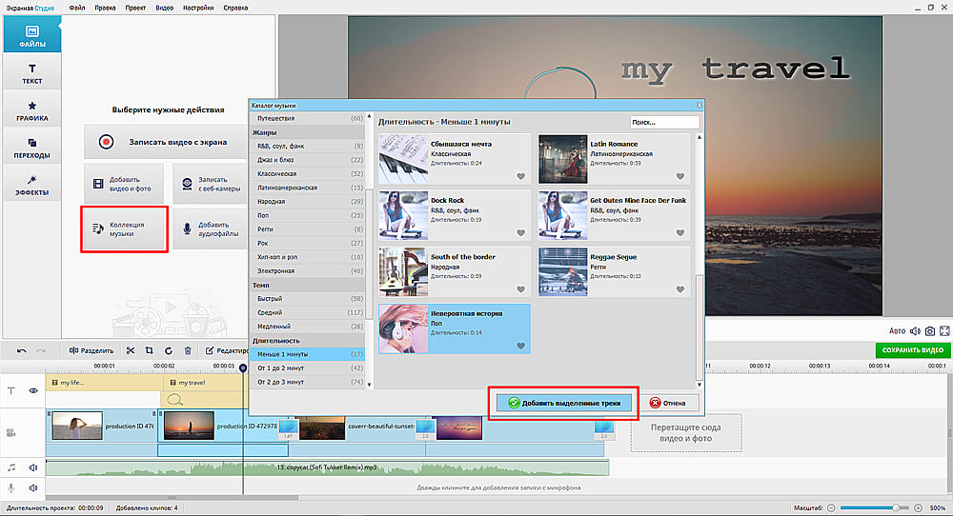
Task: Click the text track T icon
Action: (10, 391)
